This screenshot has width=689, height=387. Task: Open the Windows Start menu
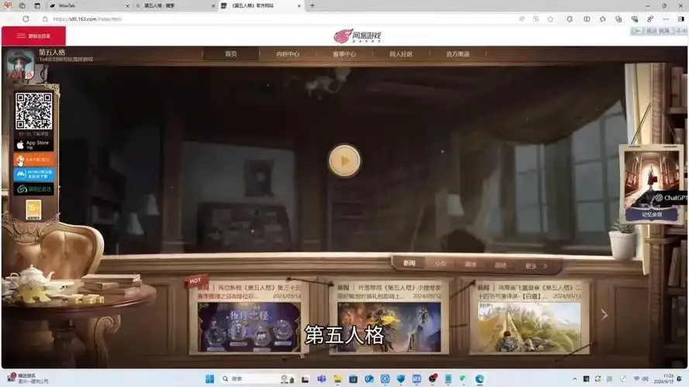(x=209, y=378)
